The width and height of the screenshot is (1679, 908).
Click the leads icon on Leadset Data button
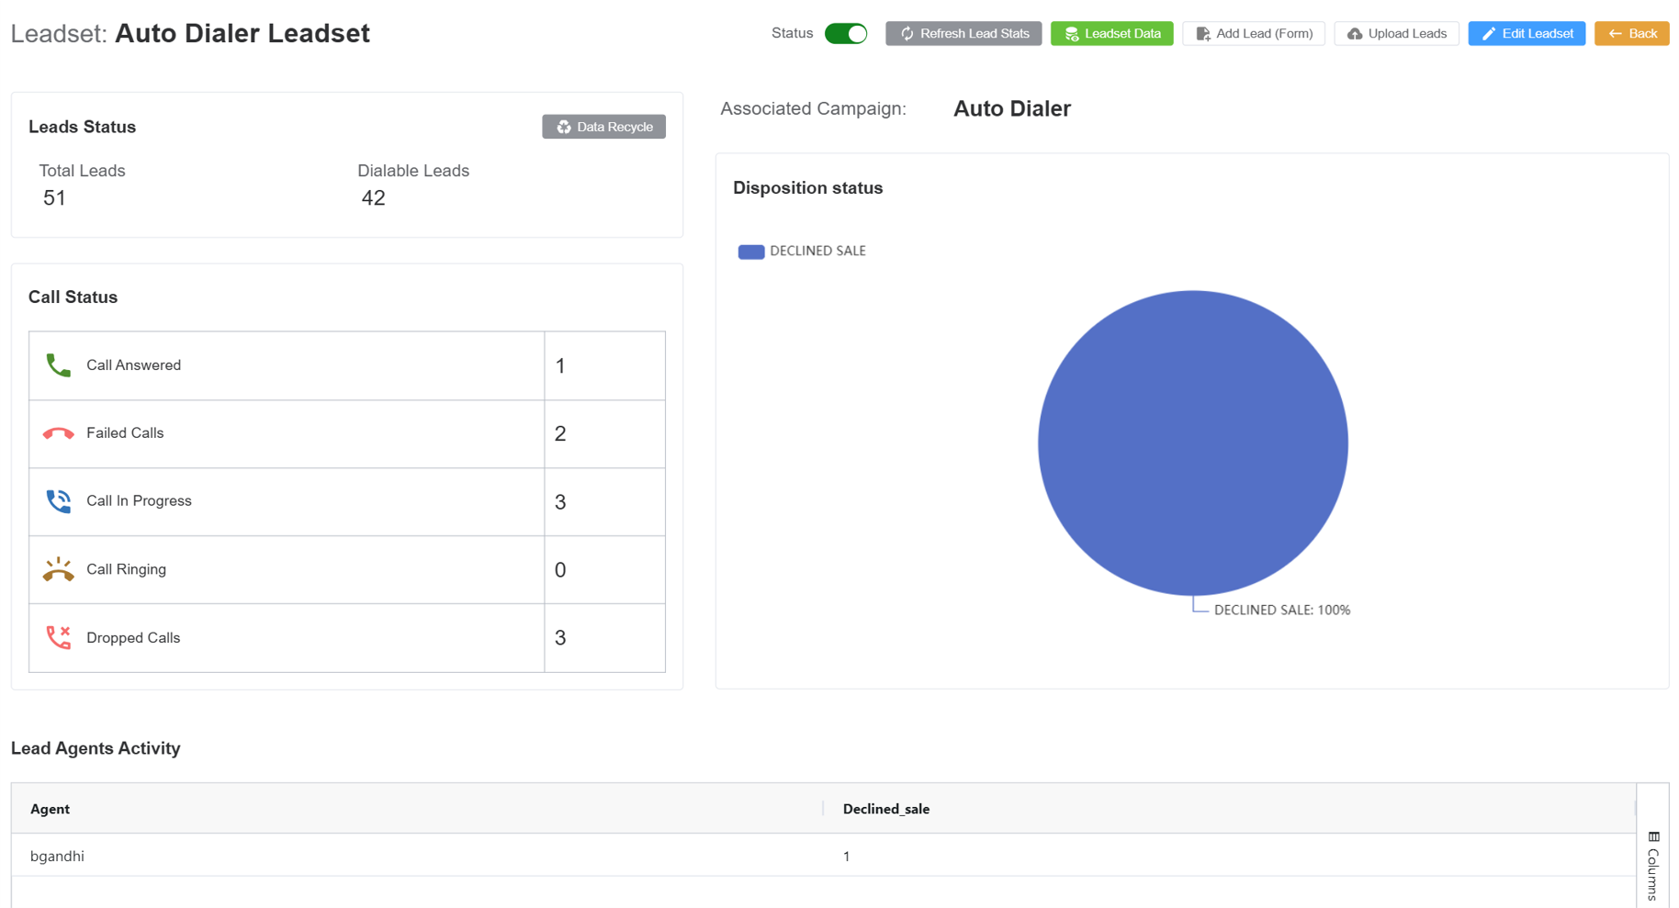point(1072,33)
